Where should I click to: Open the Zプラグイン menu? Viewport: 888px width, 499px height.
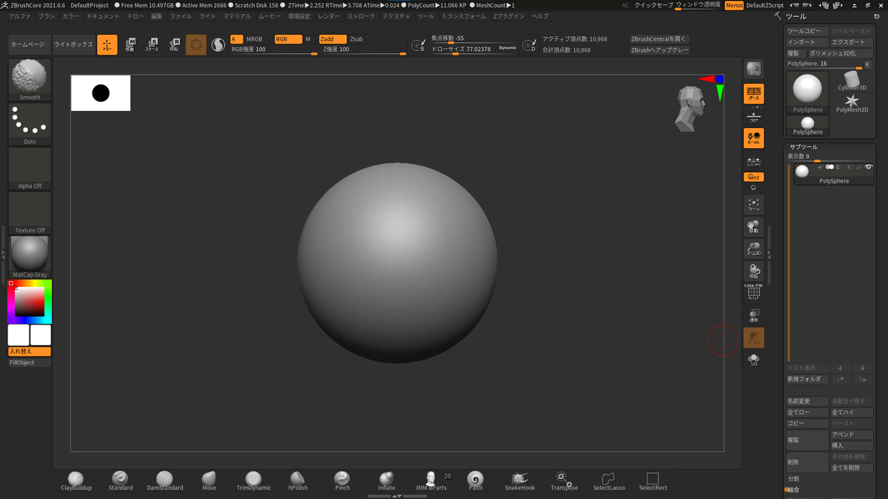pos(508,16)
